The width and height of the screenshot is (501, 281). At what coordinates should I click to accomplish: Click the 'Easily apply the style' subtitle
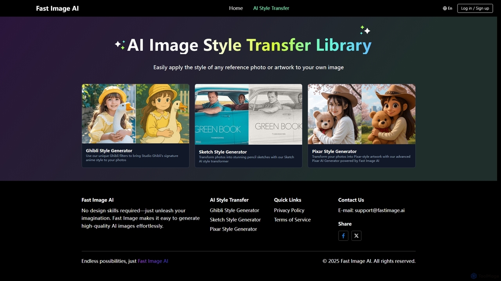click(249, 68)
